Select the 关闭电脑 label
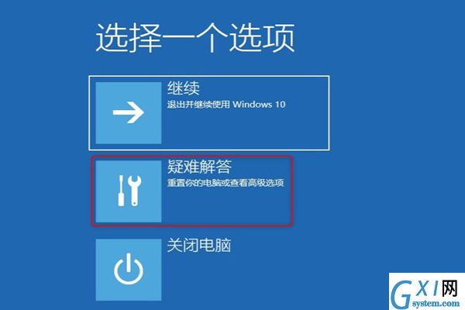 pos(198,246)
